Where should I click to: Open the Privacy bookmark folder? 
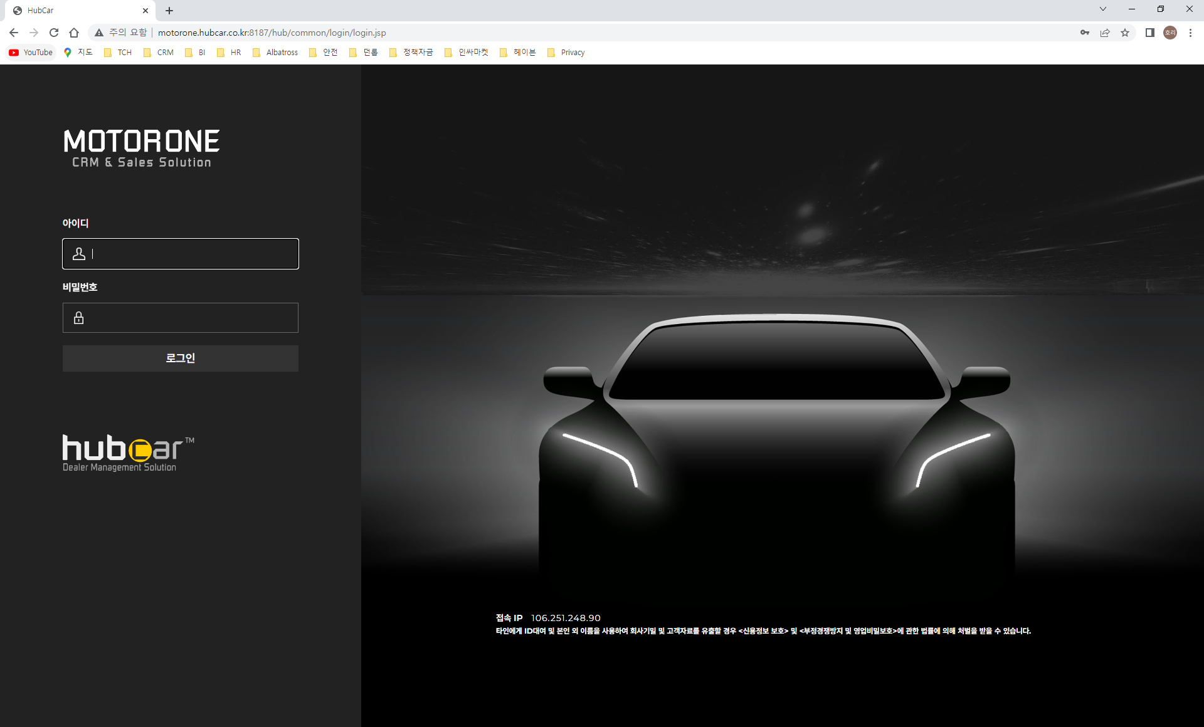[x=566, y=53]
